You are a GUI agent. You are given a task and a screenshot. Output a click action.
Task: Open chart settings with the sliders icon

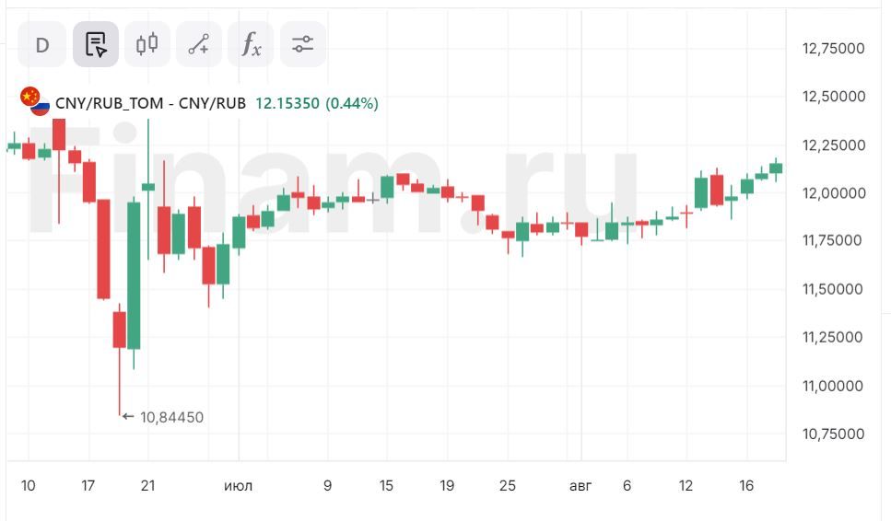[302, 44]
